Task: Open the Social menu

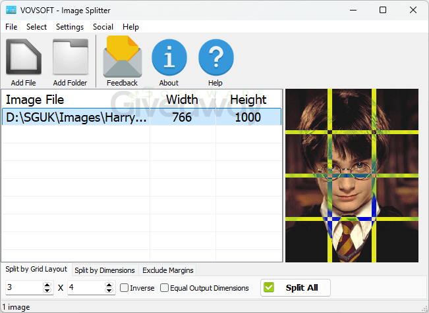Action: (103, 27)
